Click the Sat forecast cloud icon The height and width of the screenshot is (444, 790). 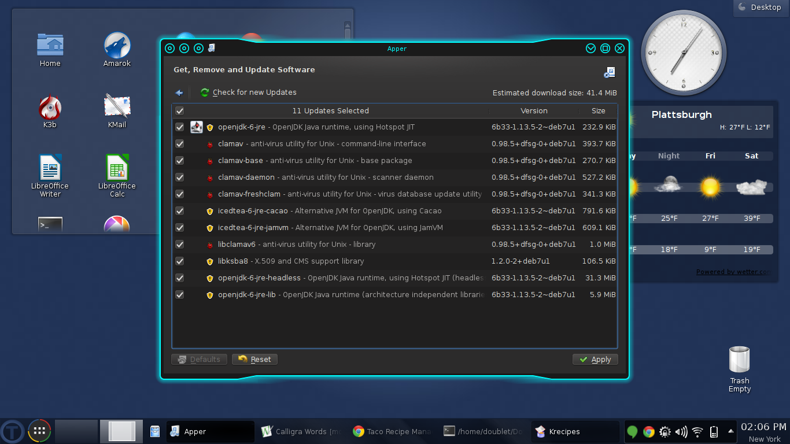[x=751, y=187]
